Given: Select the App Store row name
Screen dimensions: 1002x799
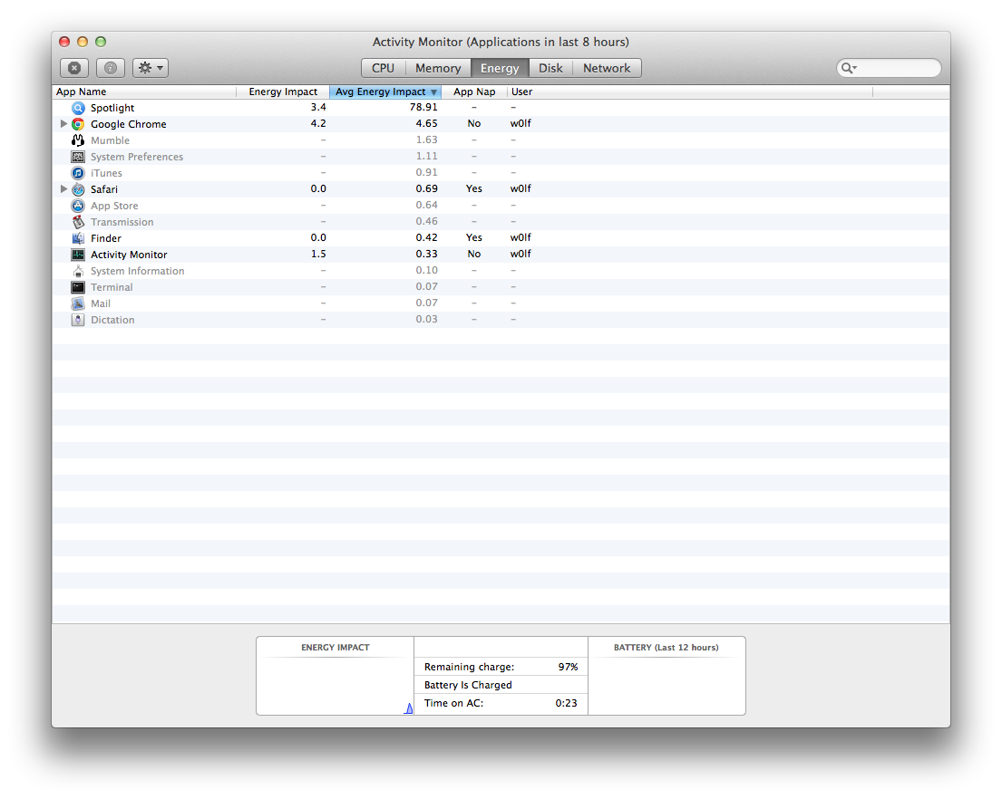Looking at the screenshot, I should [x=114, y=206].
